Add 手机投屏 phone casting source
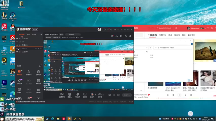Image resolution: width=216 pixels, height=121 pixels. point(77,95)
